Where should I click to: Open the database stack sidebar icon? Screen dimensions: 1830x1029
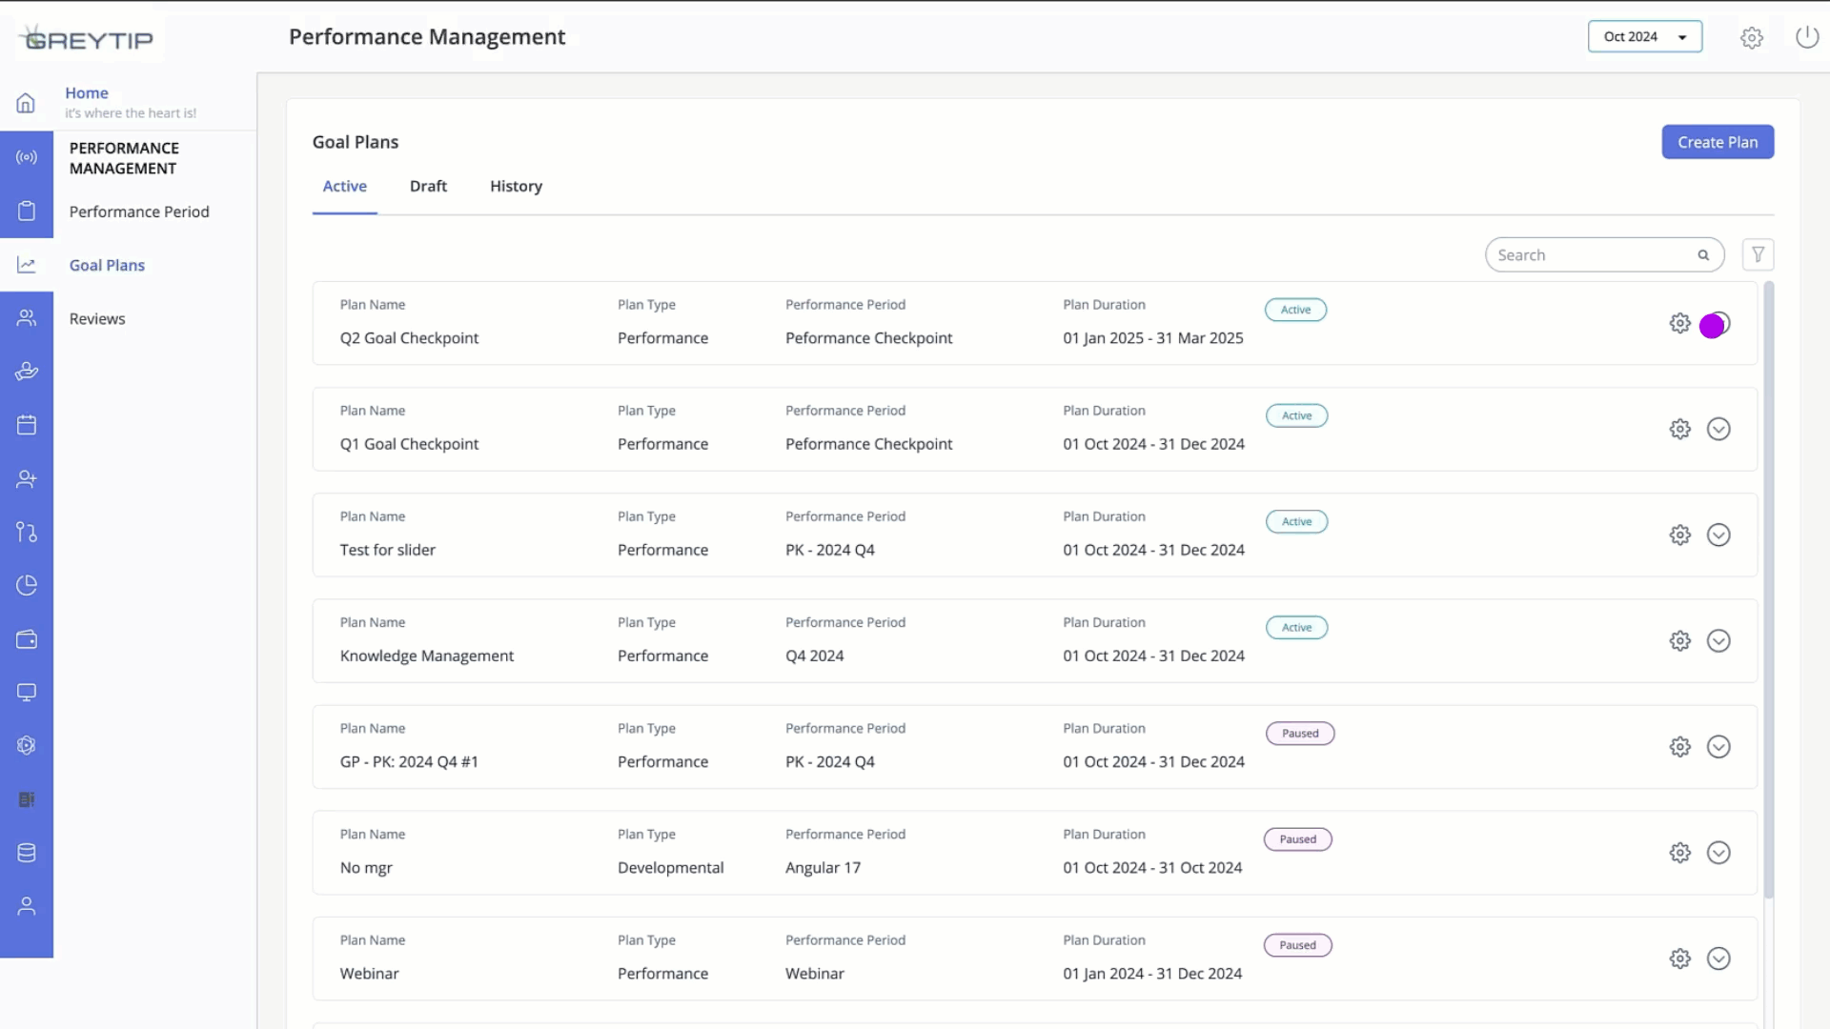point(27,853)
